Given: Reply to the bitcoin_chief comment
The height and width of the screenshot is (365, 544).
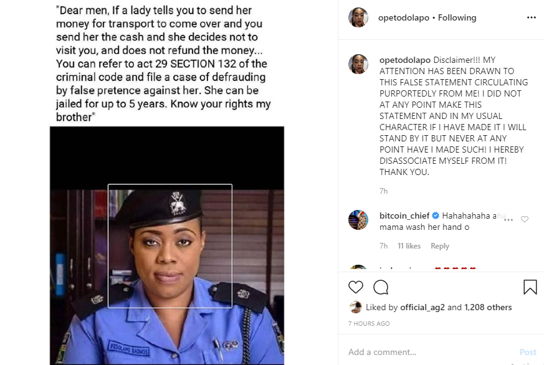Looking at the screenshot, I should 440,246.
